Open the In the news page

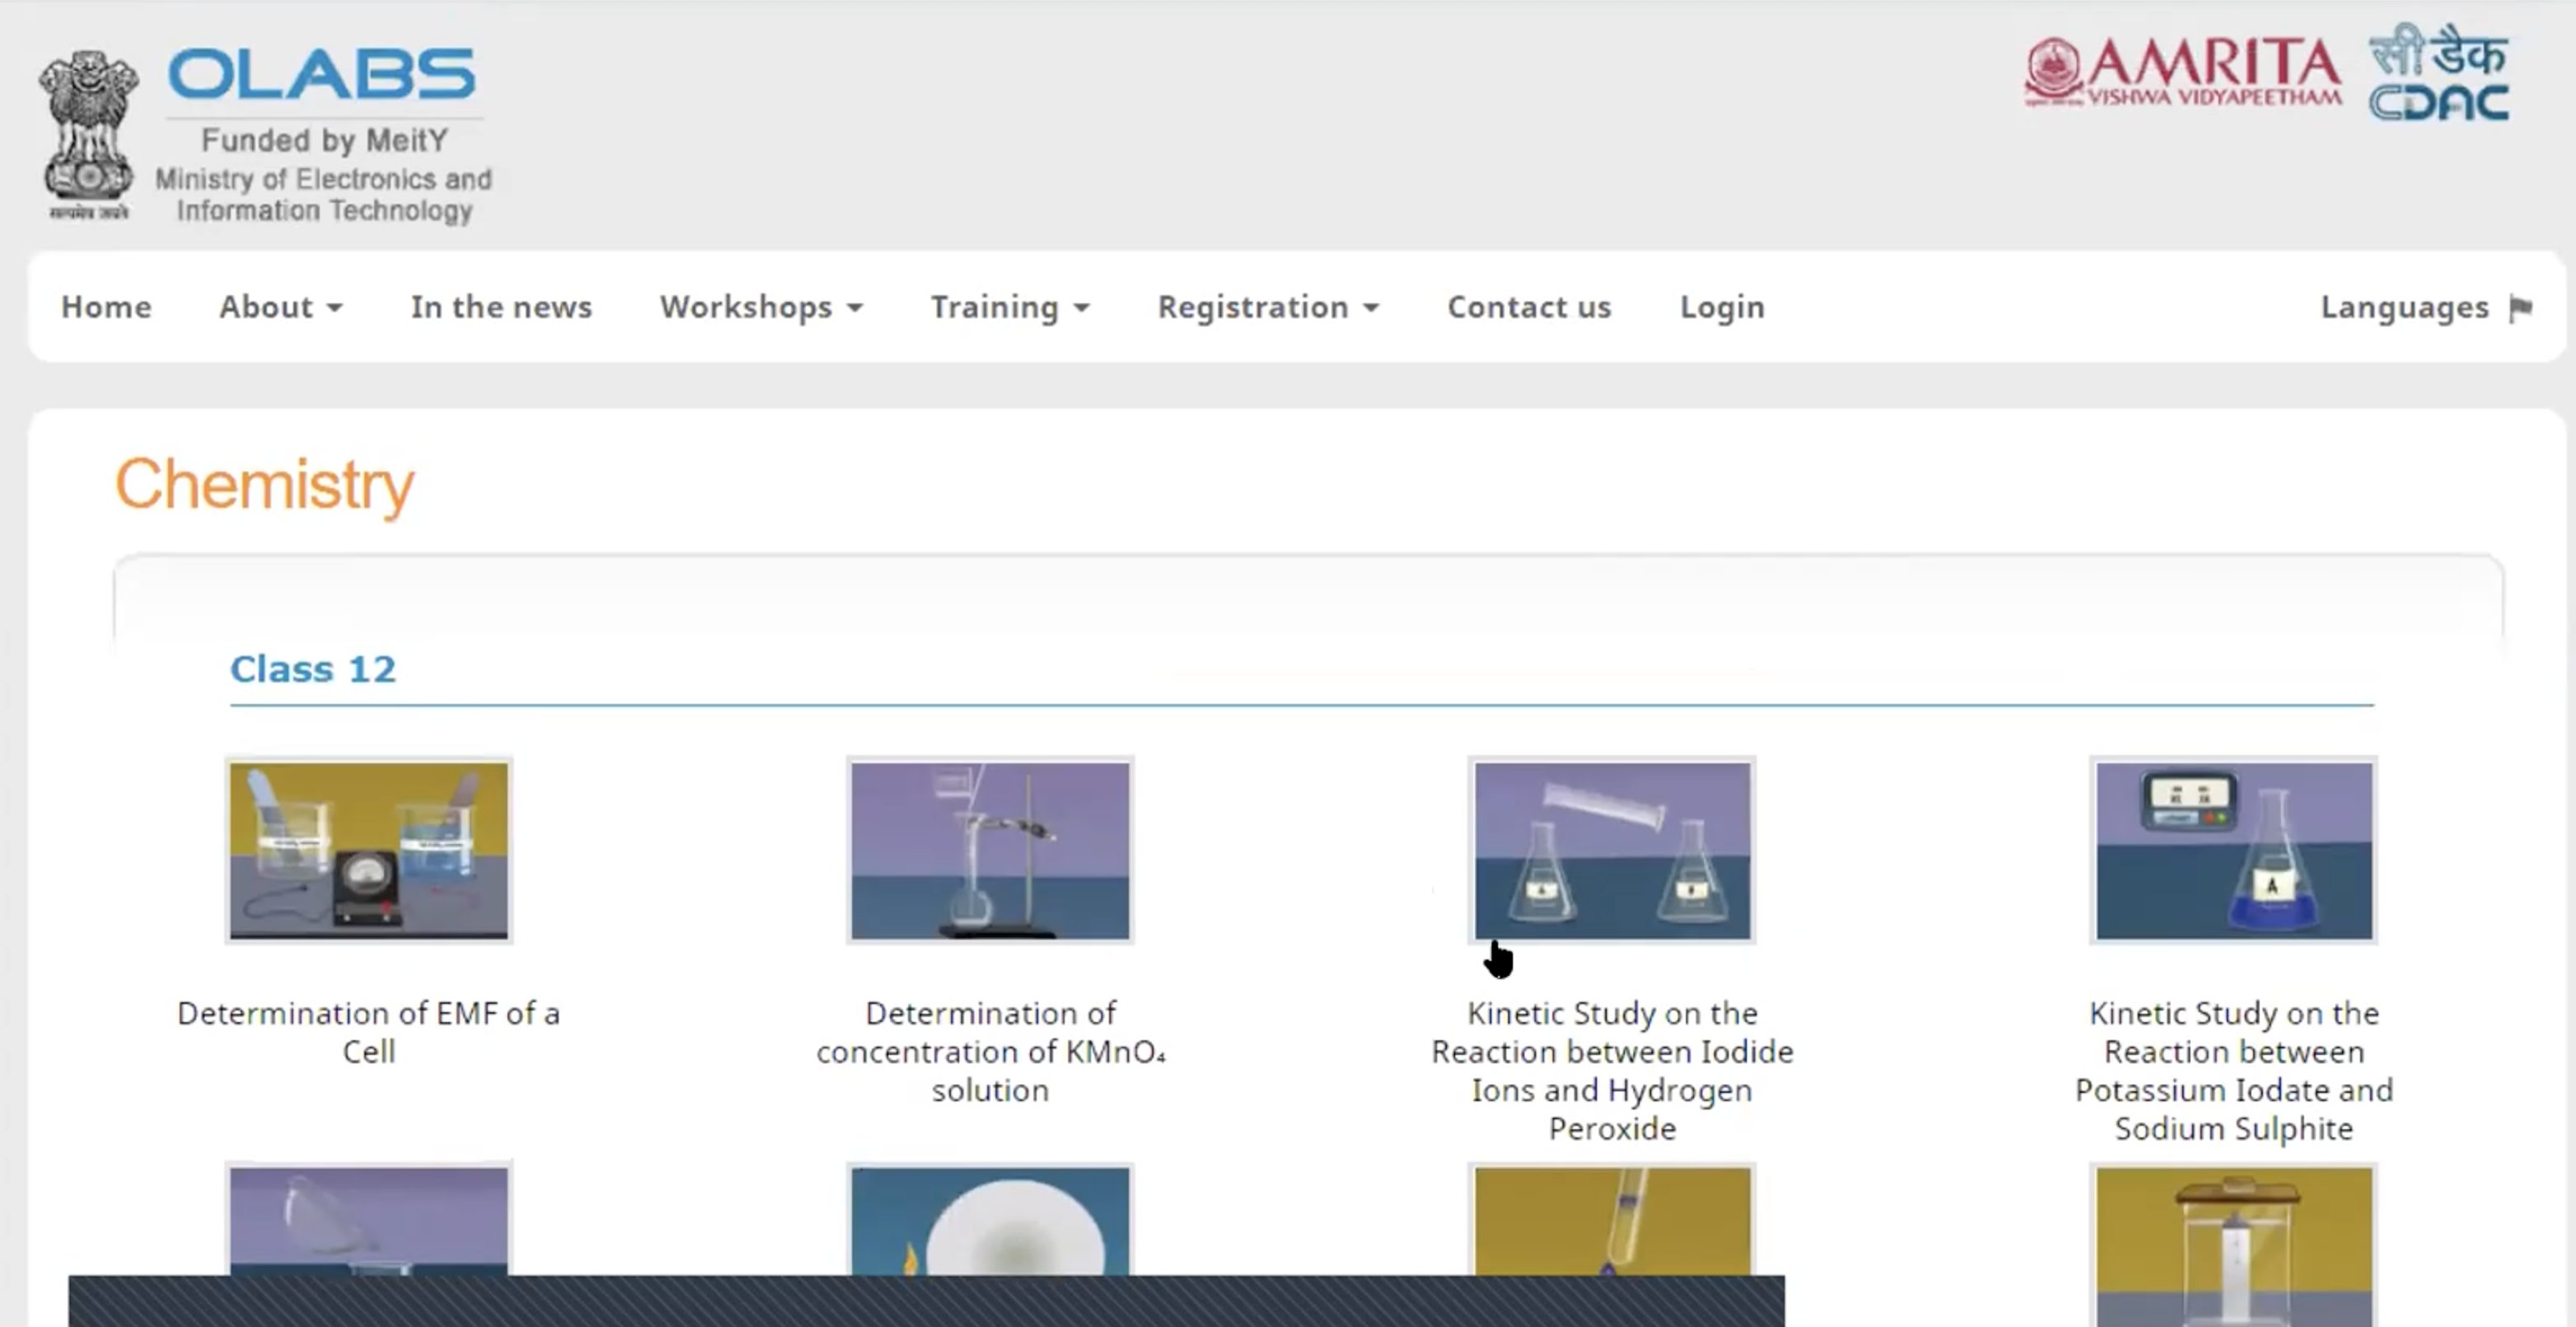coord(501,307)
